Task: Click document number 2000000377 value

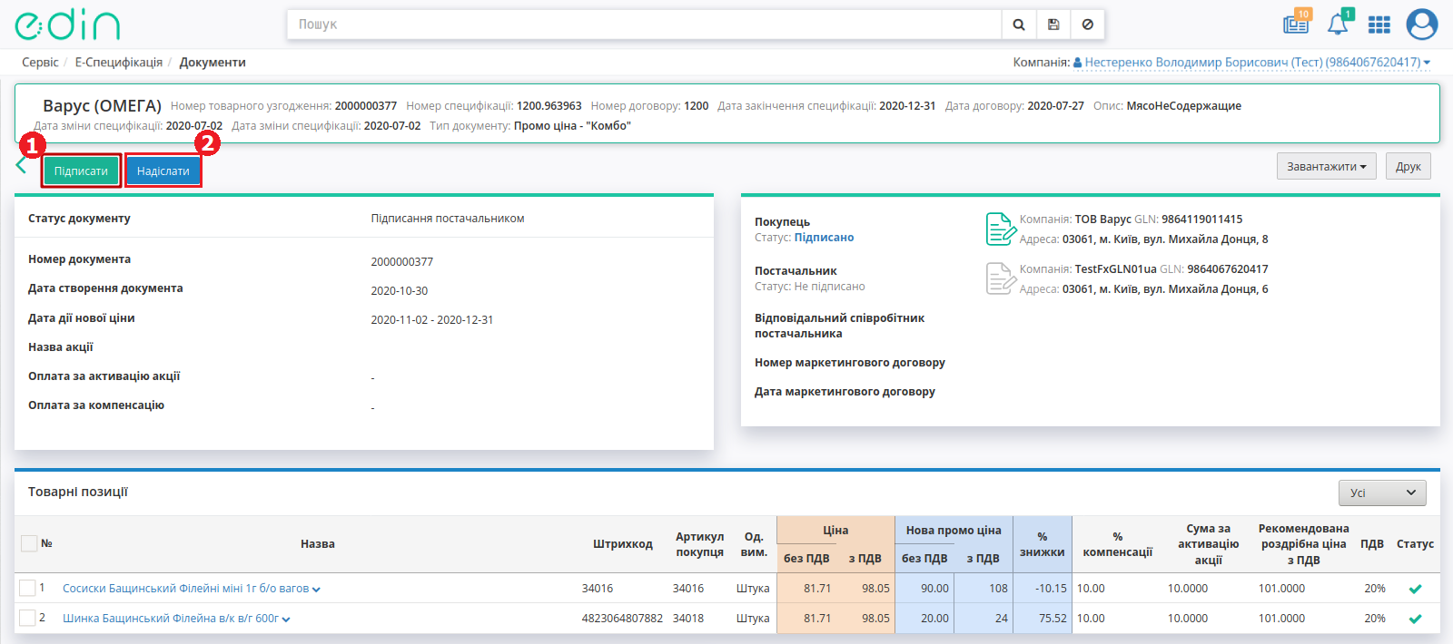Action: coord(402,262)
